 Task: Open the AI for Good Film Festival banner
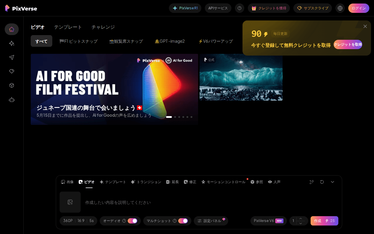coord(114,90)
